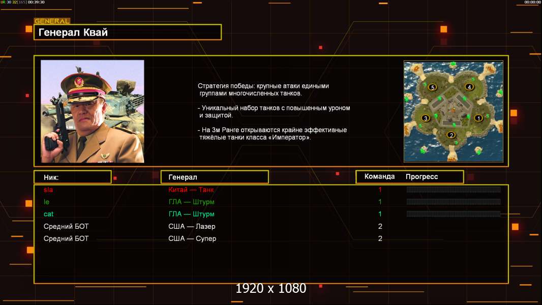Click the progress bar for player cat
542x305 pixels.
click(453, 214)
